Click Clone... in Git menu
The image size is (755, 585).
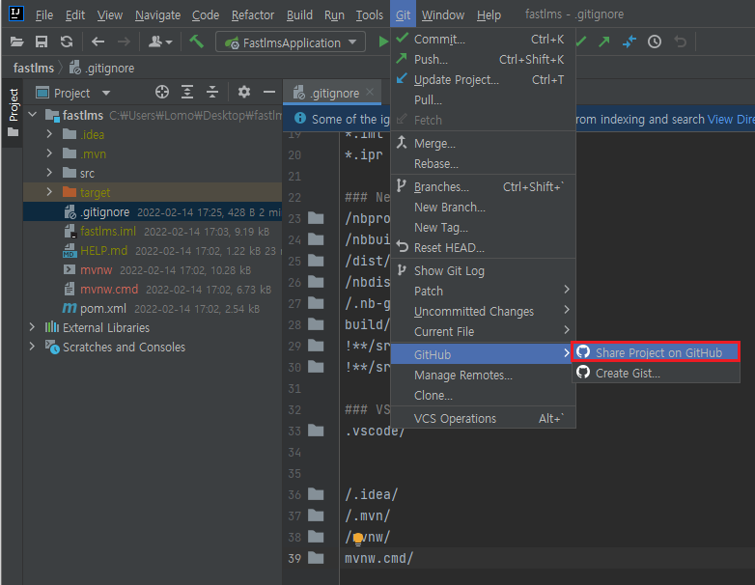point(483,395)
